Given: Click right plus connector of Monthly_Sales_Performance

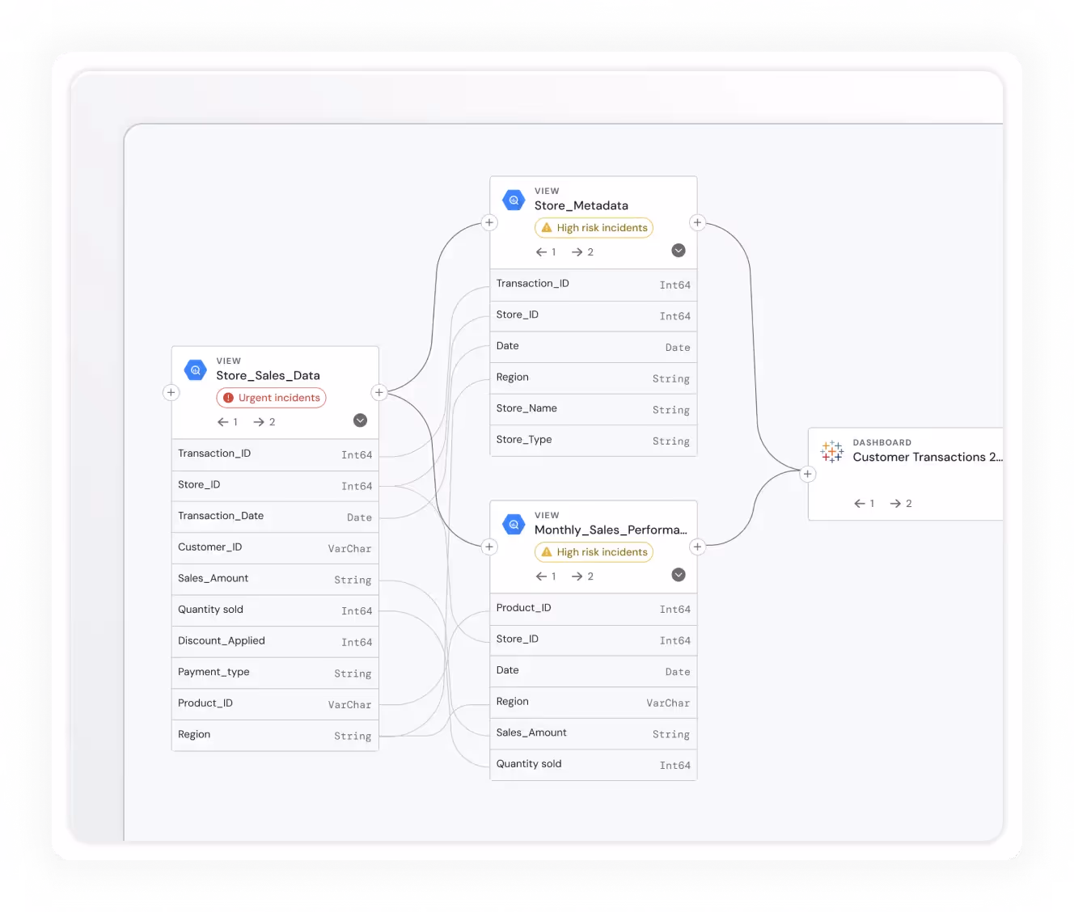Looking at the screenshot, I should [697, 547].
